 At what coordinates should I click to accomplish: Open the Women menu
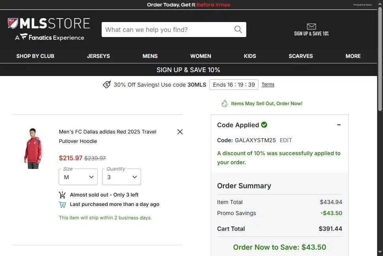[201, 56]
